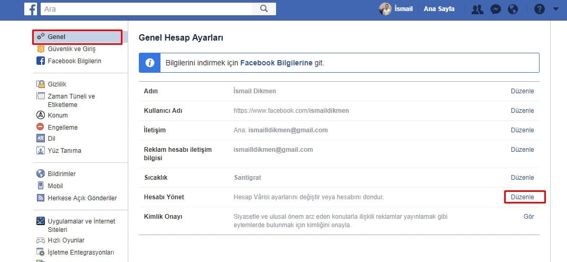Image resolution: width=567 pixels, height=262 pixels.
Task: Select Güvenlik ve Giriş settings
Action: pos(71,49)
